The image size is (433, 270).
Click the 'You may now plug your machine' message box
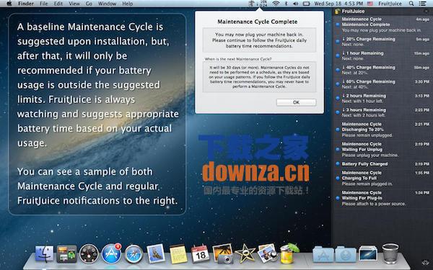tap(259, 40)
